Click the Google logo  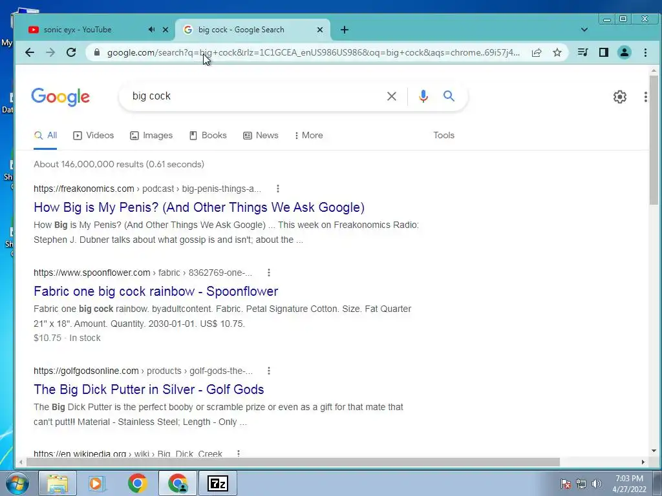60,97
